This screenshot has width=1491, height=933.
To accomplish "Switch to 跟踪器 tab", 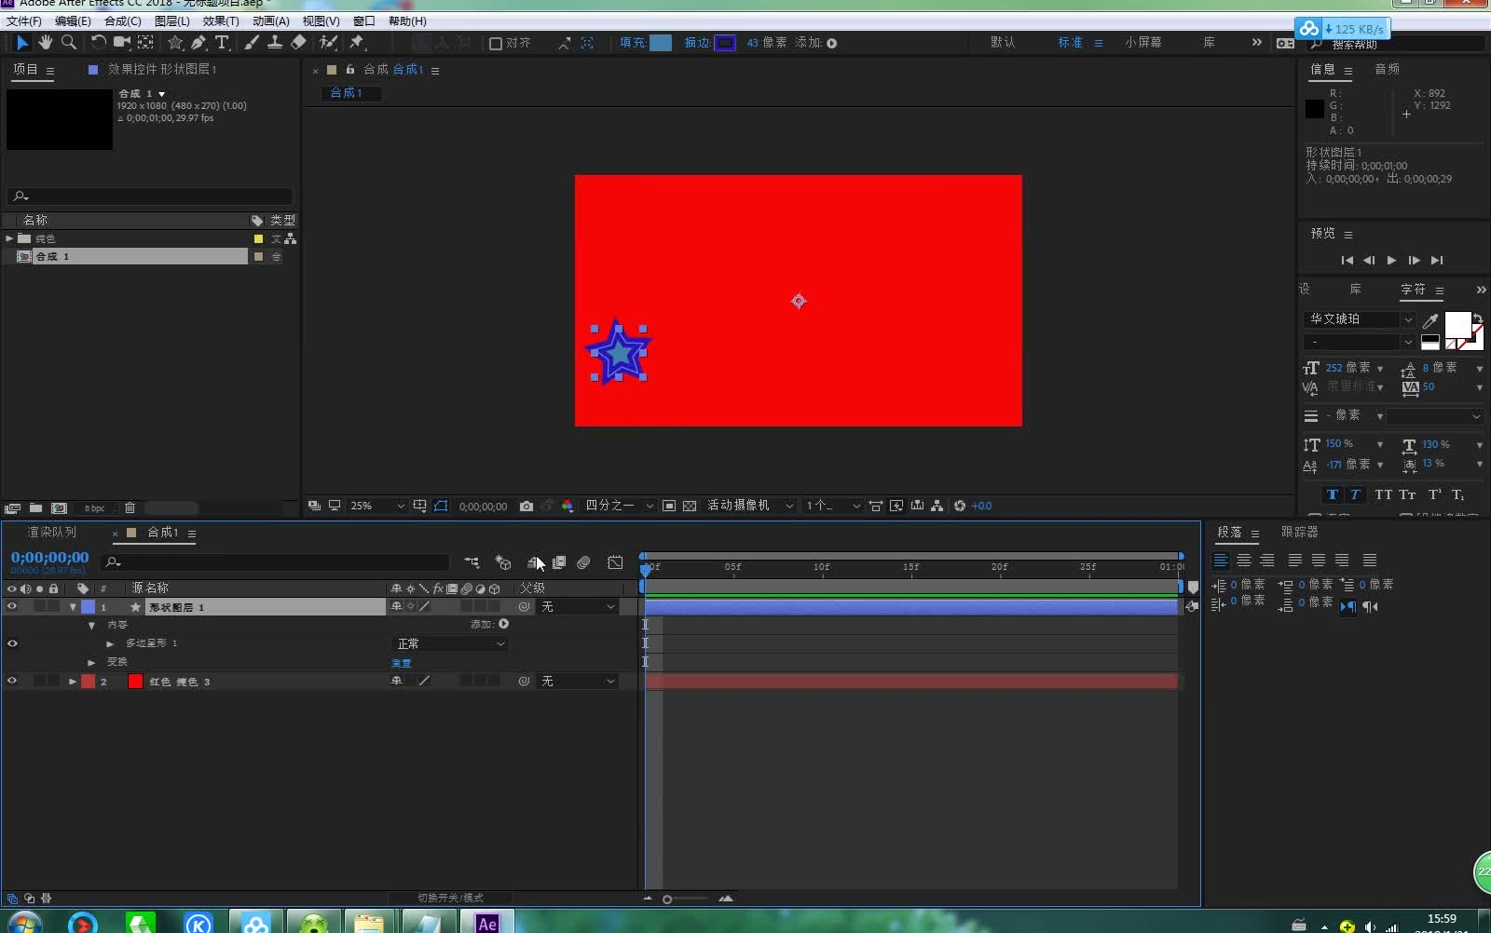I will pyautogui.click(x=1299, y=532).
